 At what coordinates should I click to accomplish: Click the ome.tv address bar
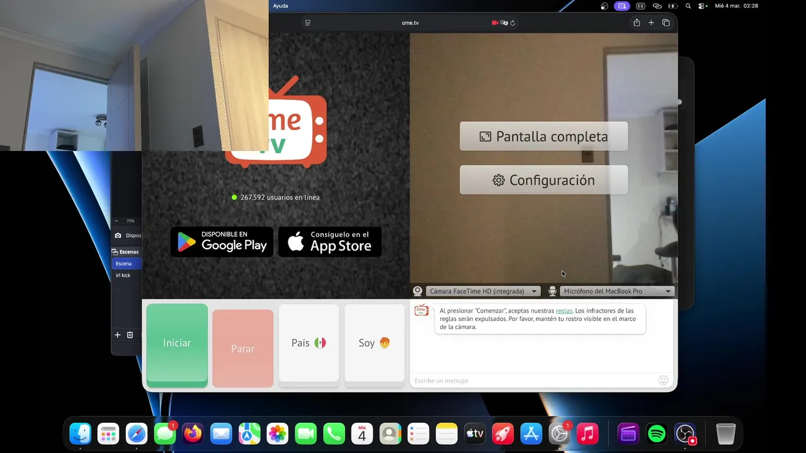point(410,23)
